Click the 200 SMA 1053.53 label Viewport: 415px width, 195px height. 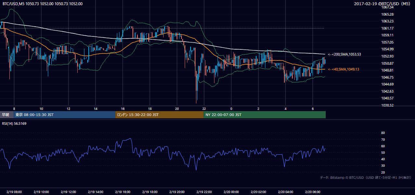345,54
